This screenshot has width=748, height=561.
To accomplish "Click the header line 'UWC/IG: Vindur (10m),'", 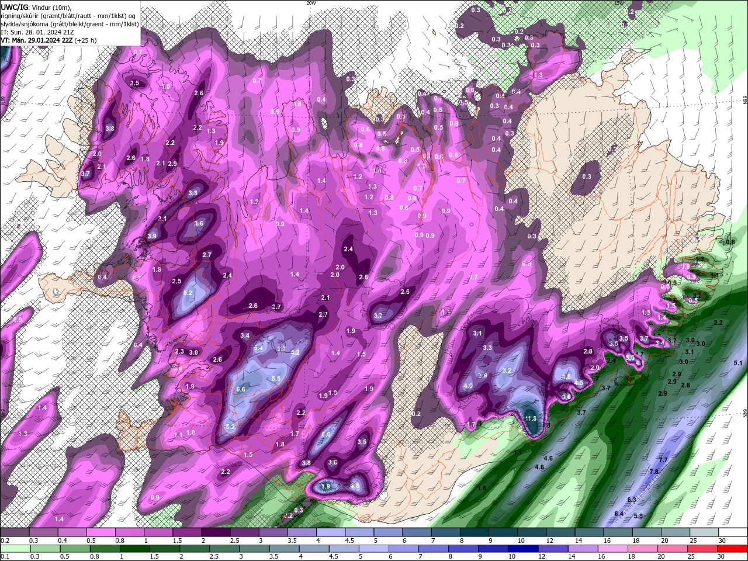I will (x=36, y=6).
